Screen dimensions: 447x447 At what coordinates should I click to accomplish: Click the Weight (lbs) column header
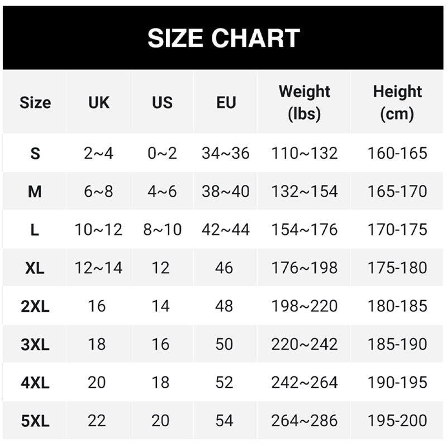tap(305, 102)
